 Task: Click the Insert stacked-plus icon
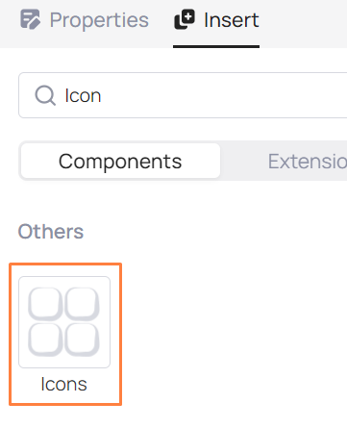click(185, 19)
